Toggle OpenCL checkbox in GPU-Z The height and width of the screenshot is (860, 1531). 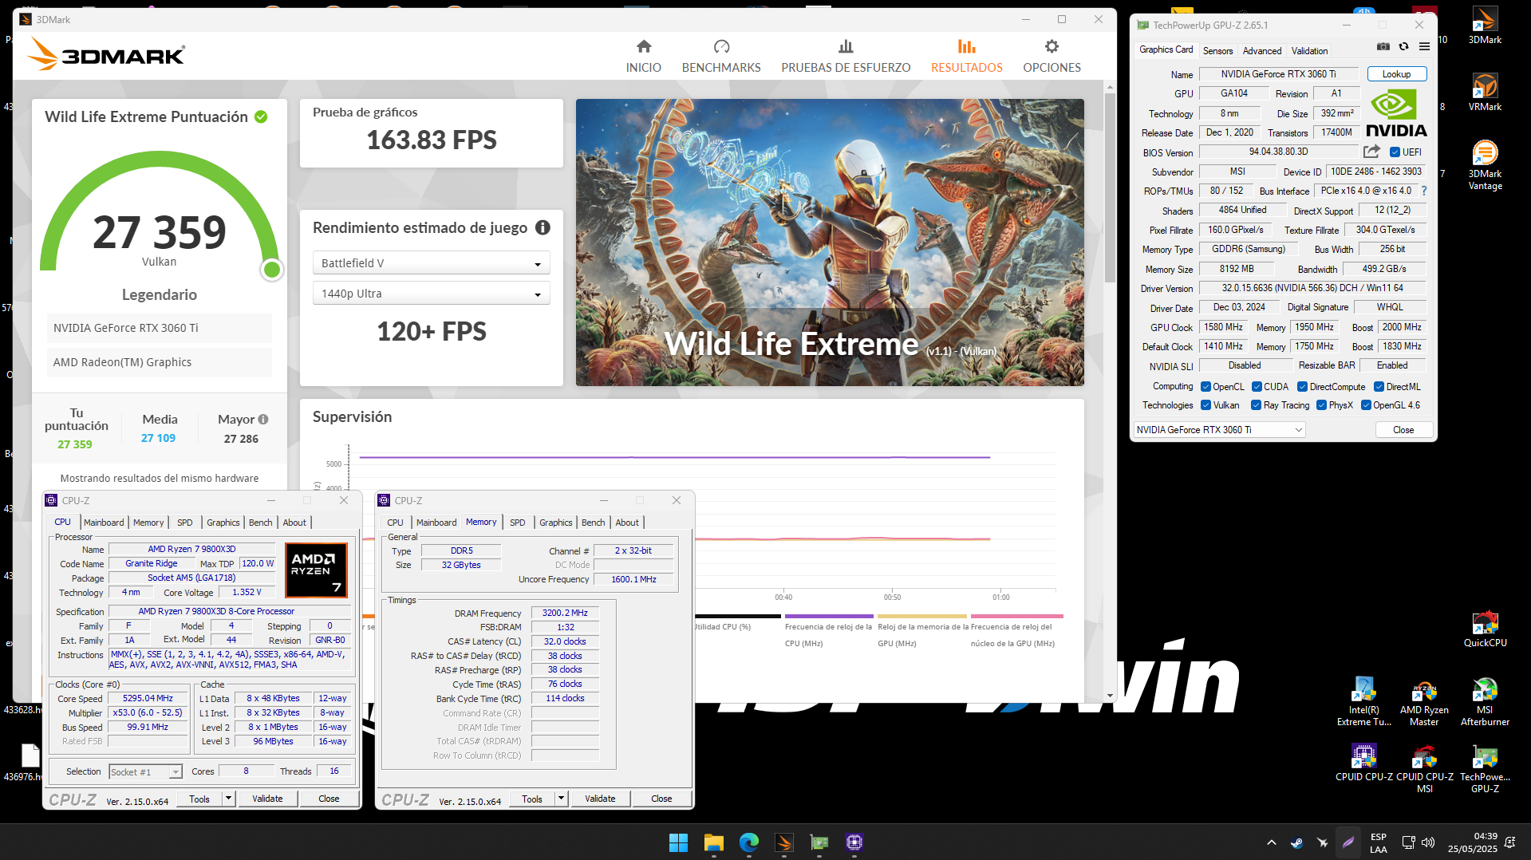pyautogui.click(x=1205, y=387)
